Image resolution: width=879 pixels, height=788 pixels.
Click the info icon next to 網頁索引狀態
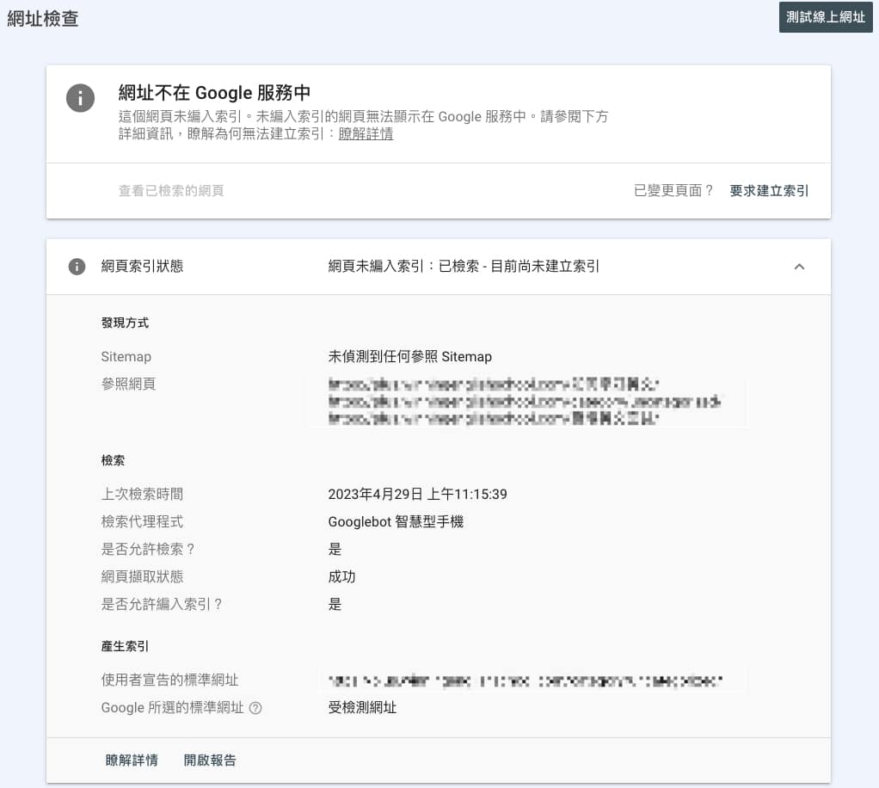pyautogui.click(x=77, y=267)
